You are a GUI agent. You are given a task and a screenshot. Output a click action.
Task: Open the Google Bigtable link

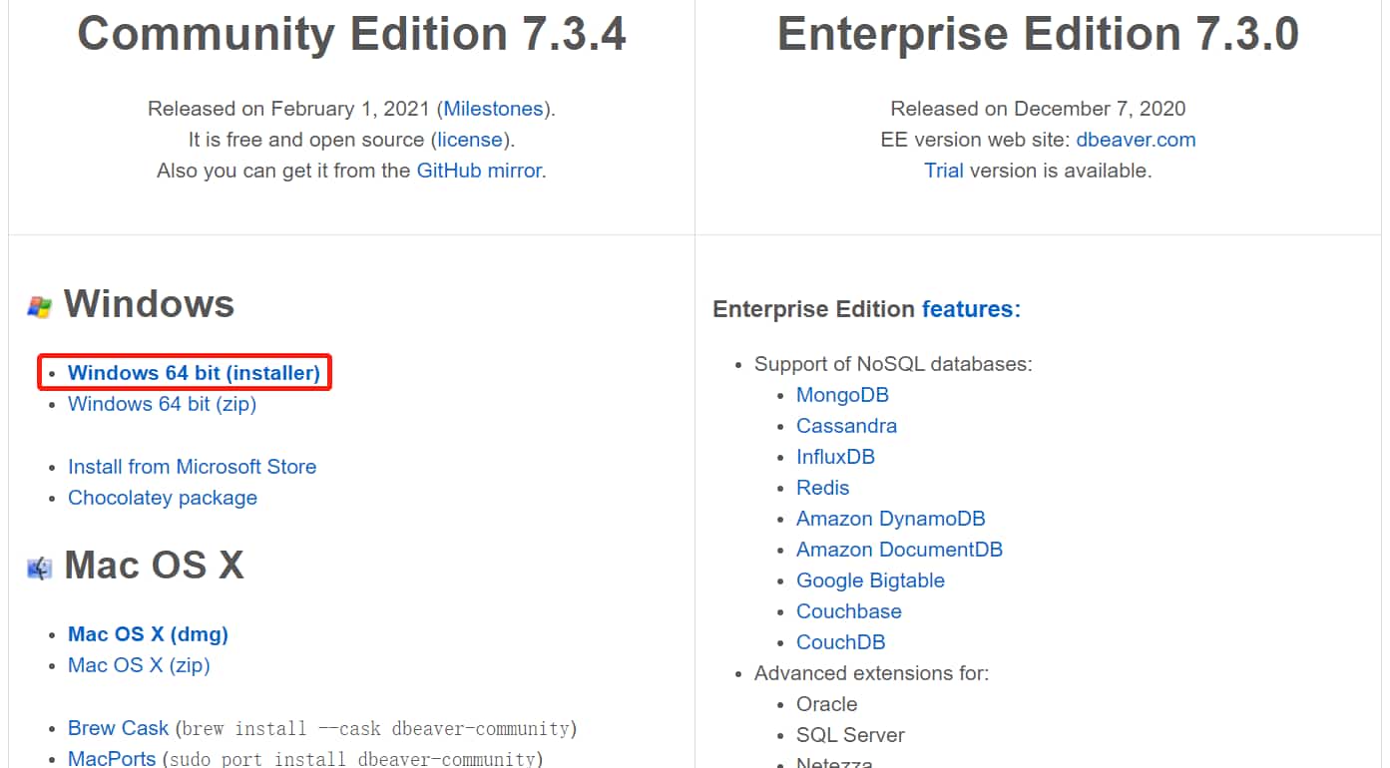[x=870, y=580]
